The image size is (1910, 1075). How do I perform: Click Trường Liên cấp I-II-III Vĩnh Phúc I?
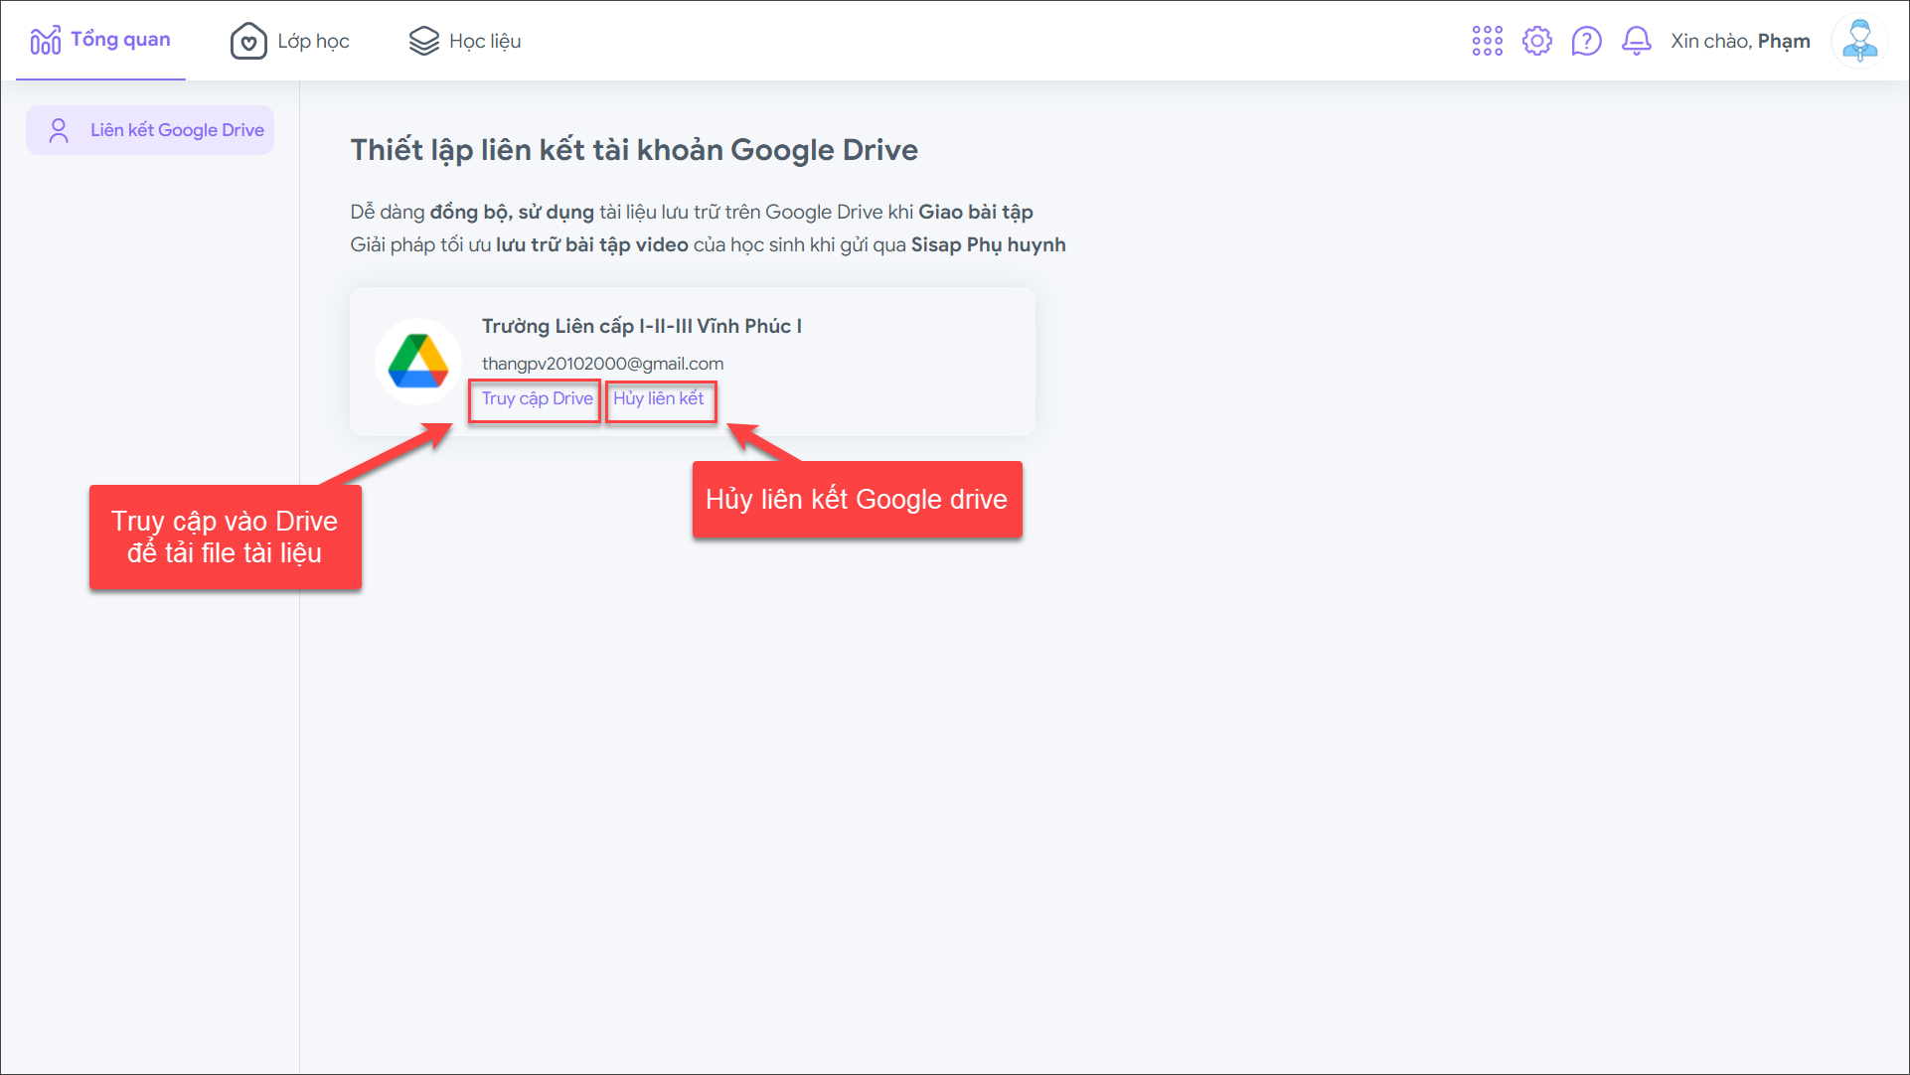(641, 326)
